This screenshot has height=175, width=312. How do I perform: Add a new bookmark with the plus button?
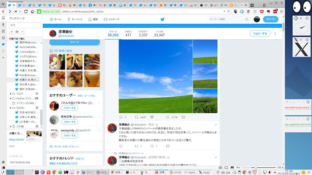click(x=12, y=32)
